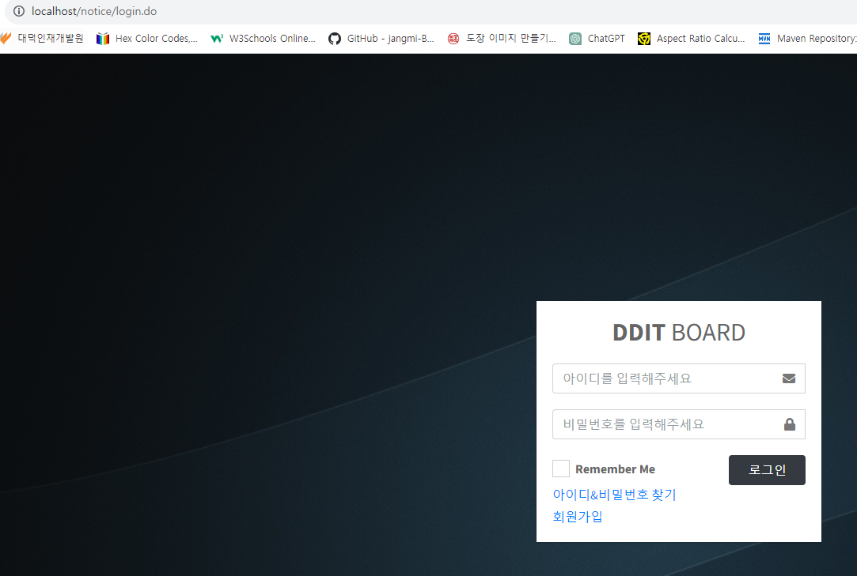The image size is (857, 576).
Task: Open the Aspect Ratio Calculator bookmark
Action: point(692,38)
